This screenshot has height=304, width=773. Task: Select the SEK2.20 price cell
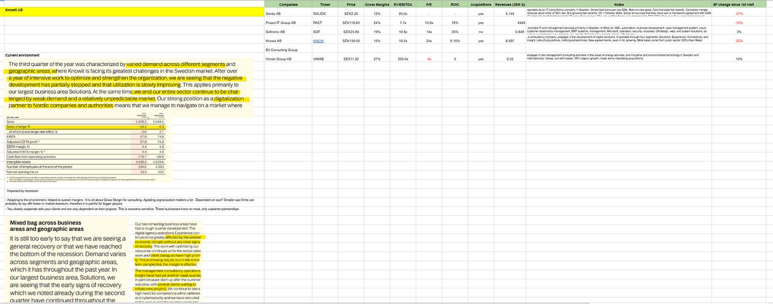351,13
